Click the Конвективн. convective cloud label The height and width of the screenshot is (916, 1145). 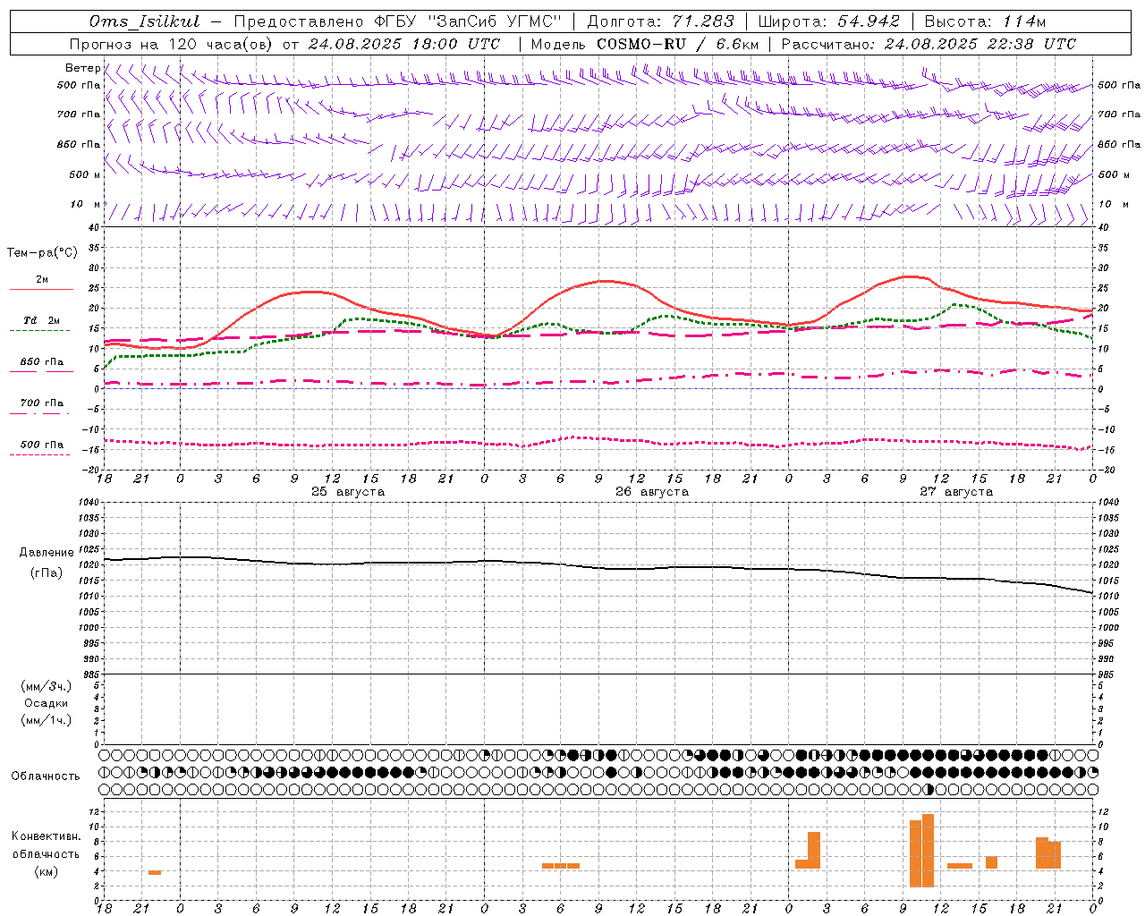click(x=47, y=836)
